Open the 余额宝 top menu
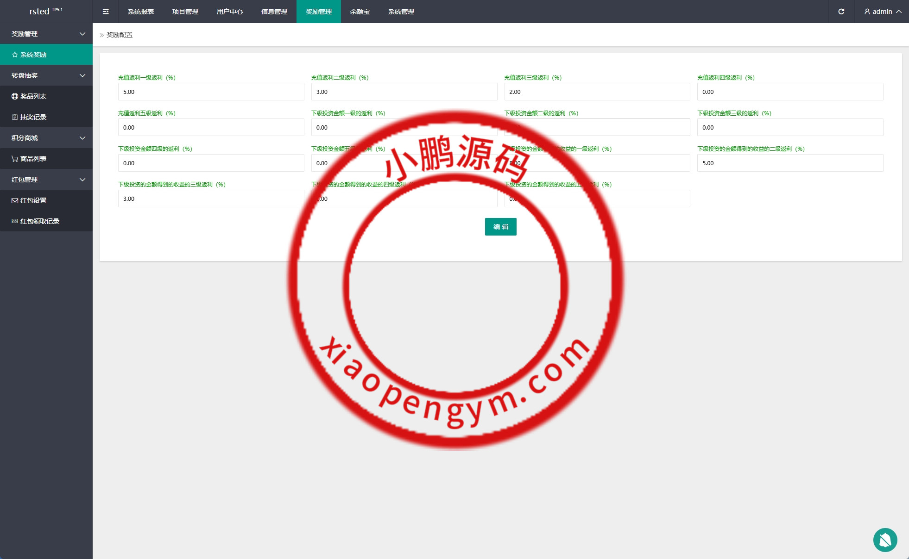 coord(360,12)
